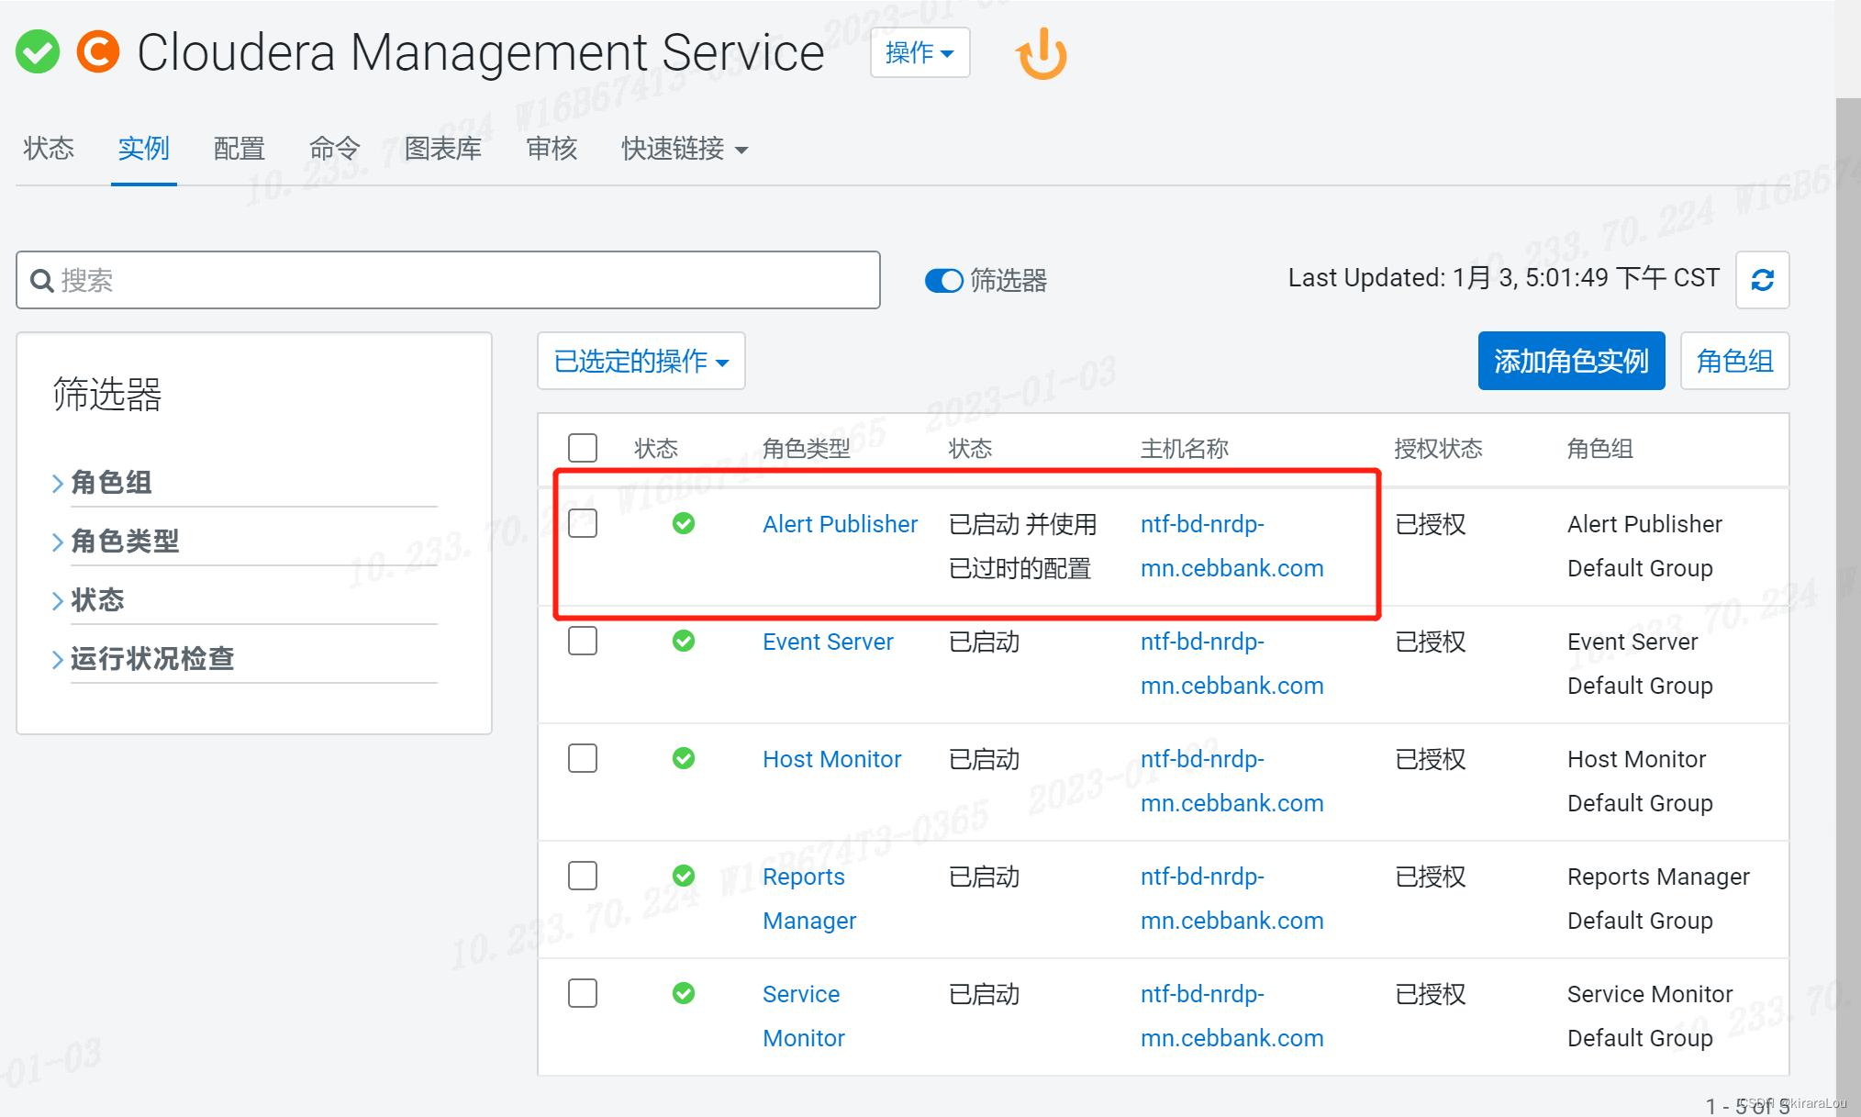Select the Event Server row checkbox
The height and width of the screenshot is (1117, 1861).
[583, 641]
